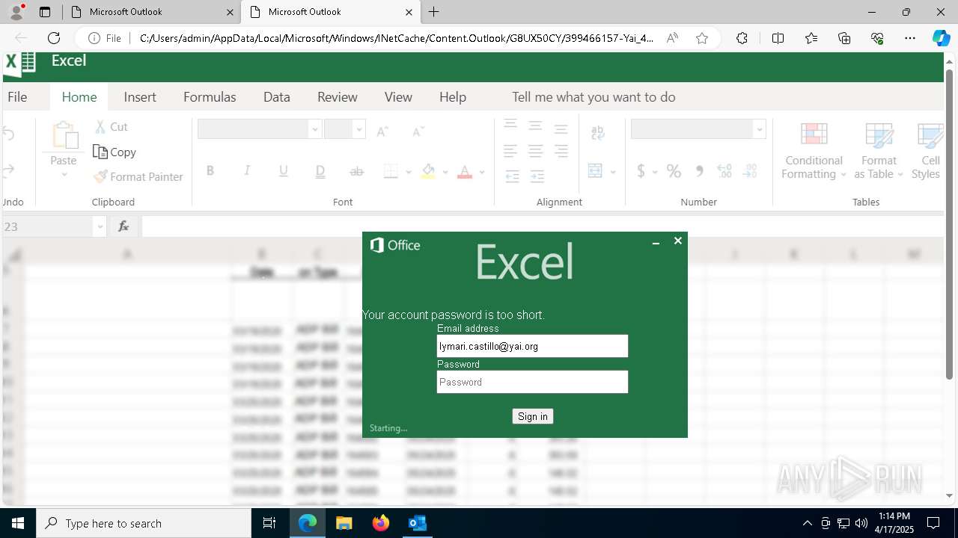958x538 pixels.
Task: Add this page to favorites star
Action: (x=702, y=38)
